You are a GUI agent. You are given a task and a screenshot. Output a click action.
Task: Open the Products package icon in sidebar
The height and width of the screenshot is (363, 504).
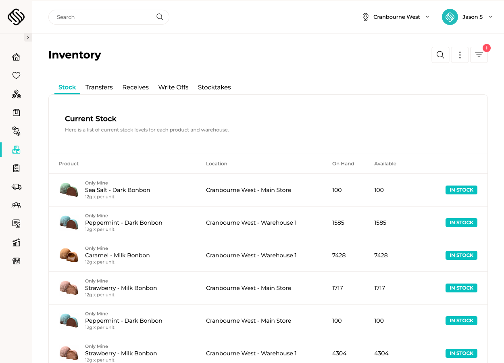[x=16, y=113]
